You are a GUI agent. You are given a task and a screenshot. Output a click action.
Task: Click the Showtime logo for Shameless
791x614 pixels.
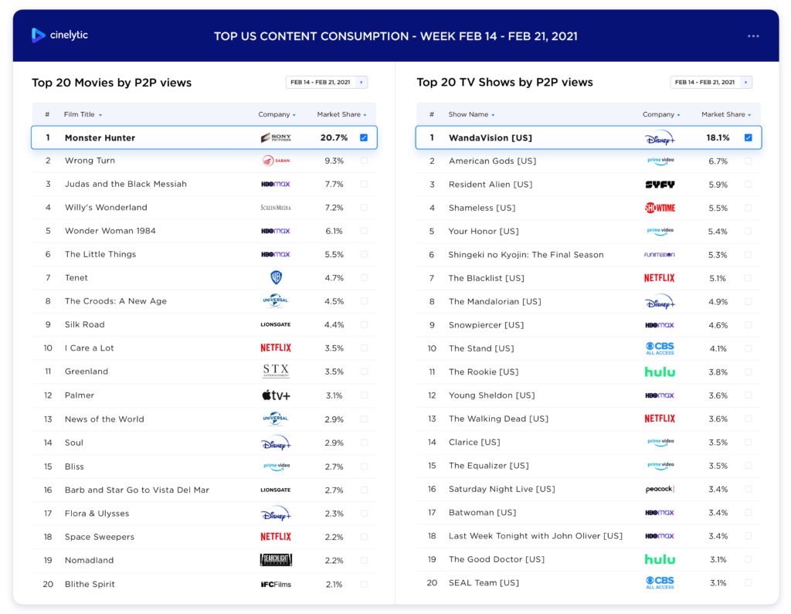(x=660, y=207)
